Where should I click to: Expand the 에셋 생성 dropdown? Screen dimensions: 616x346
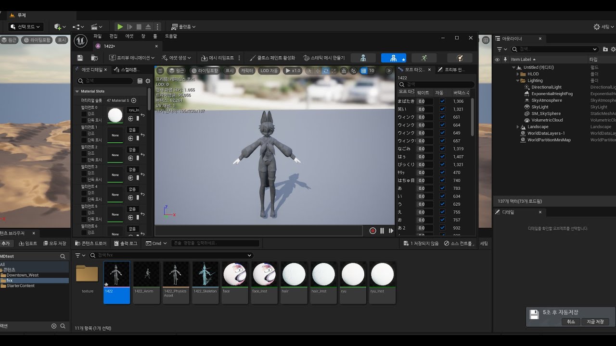click(x=176, y=58)
